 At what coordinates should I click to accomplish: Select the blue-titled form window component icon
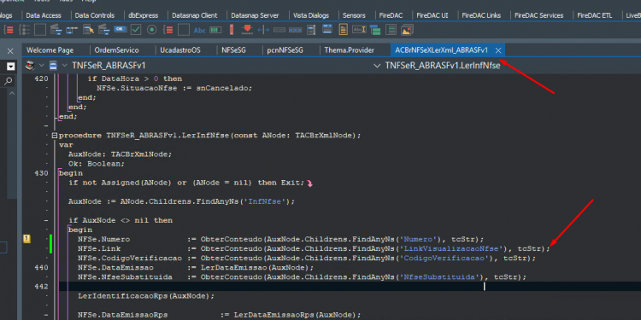pos(327,29)
